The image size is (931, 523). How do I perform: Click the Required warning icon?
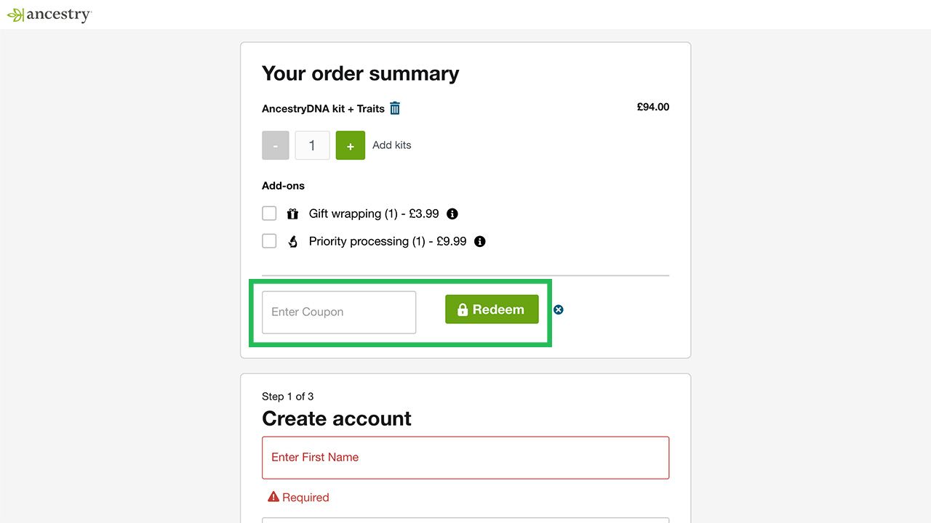click(273, 497)
